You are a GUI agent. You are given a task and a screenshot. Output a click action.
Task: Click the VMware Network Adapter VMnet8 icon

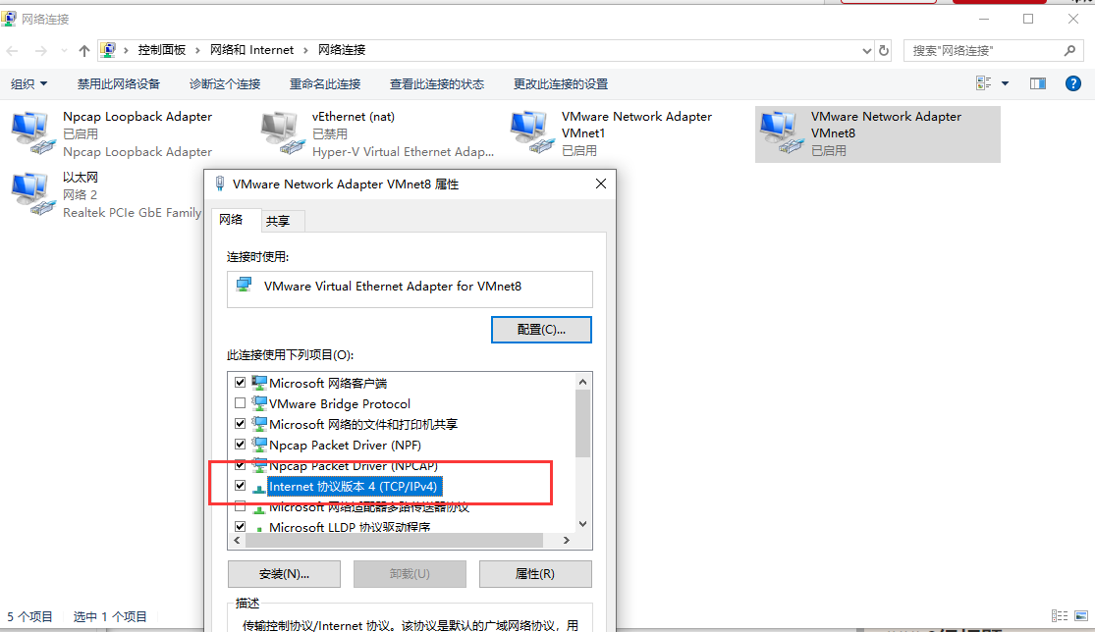point(782,132)
